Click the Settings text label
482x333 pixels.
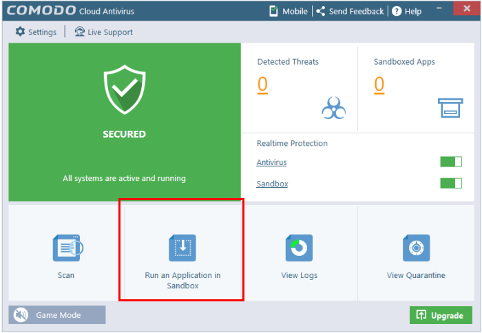tap(43, 32)
